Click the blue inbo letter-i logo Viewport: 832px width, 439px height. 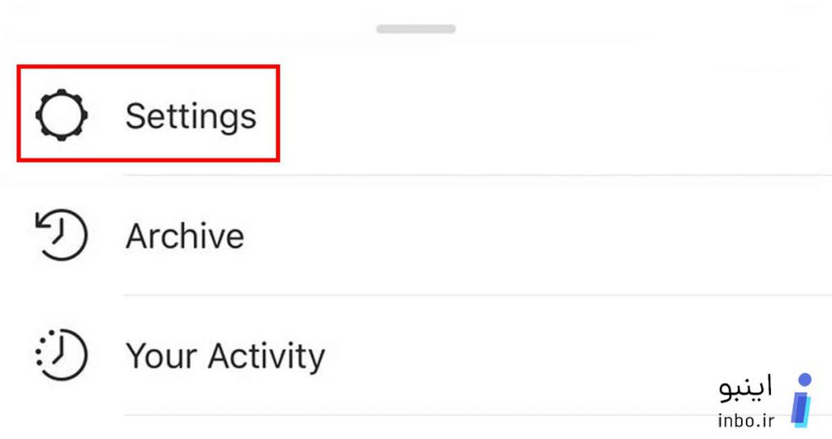pyautogui.click(x=803, y=400)
